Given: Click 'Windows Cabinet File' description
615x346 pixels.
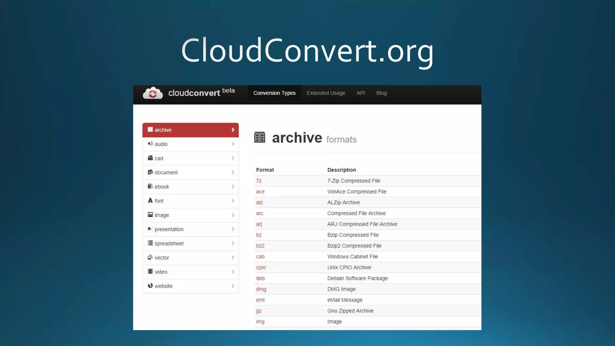Looking at the screenshot, I should tap(353, 256).
